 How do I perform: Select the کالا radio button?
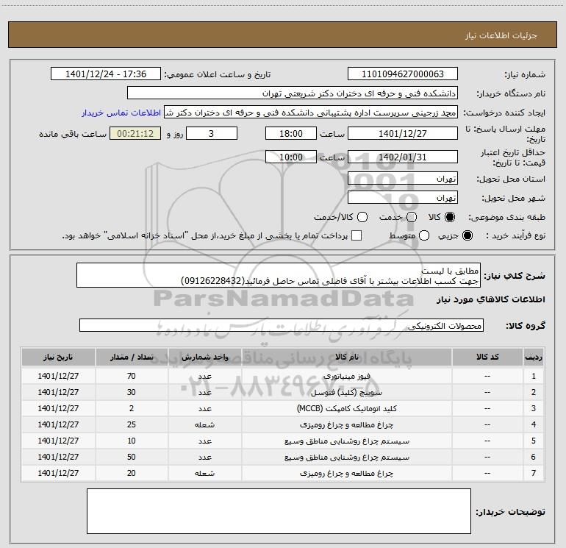450,217
